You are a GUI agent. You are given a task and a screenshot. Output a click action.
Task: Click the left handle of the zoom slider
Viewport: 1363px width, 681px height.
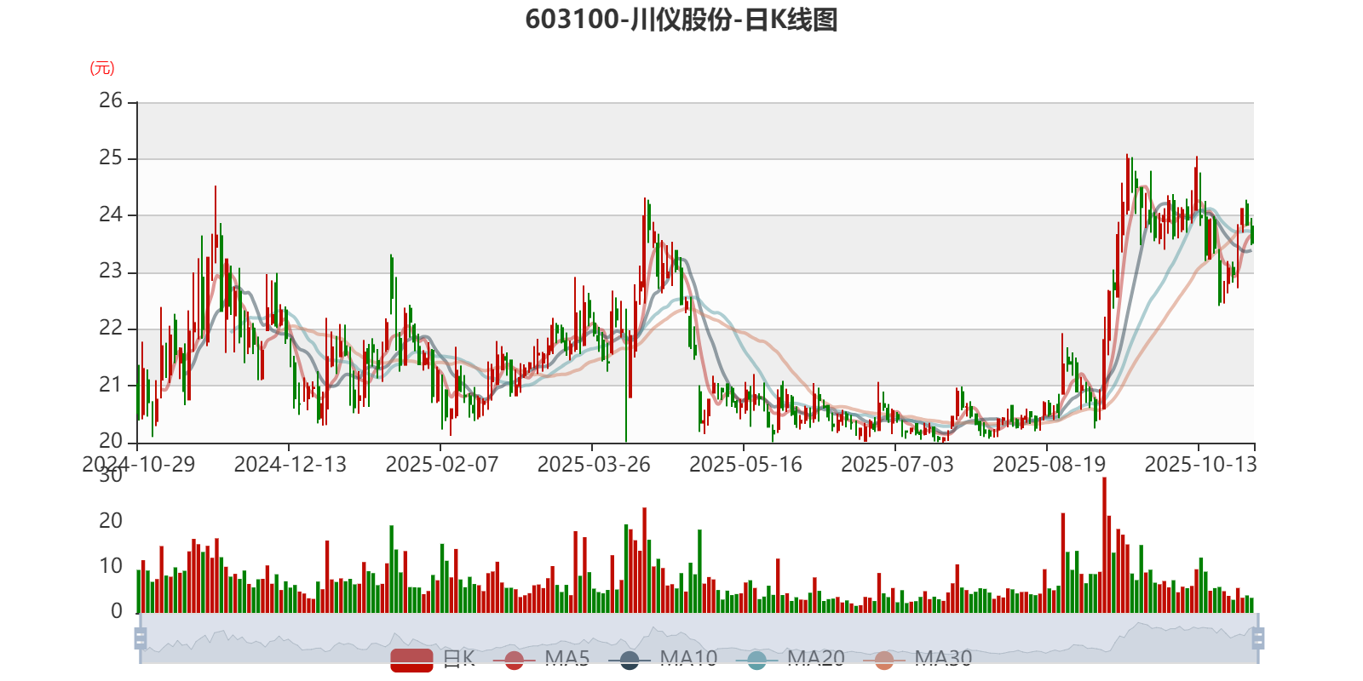tap(141, 638)
